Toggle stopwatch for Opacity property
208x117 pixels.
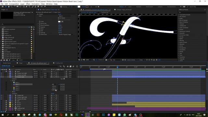40,27
